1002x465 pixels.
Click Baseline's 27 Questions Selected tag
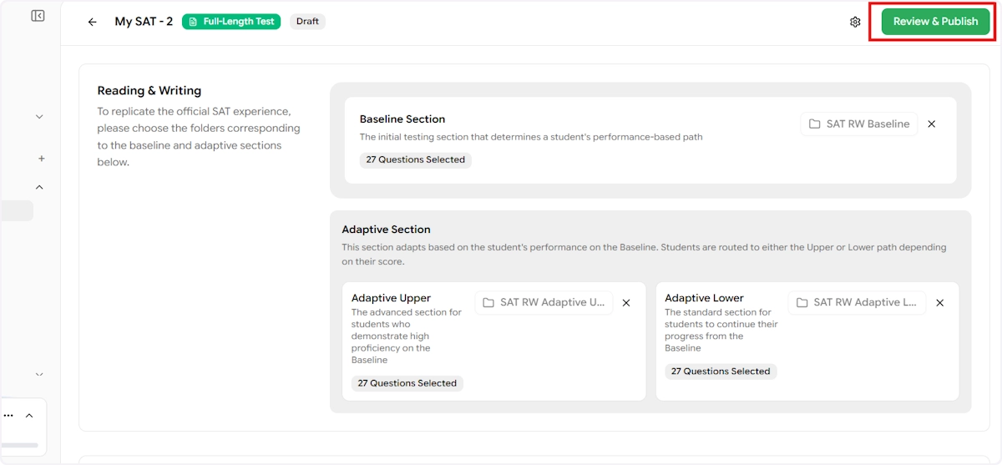tap(415, 159)
